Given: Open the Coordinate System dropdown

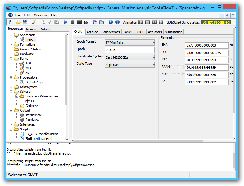Looking at the screenshot, I should point(130,57).
